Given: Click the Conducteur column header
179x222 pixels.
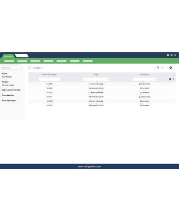Looking at the screenshot, I should (x=145, y=74).
